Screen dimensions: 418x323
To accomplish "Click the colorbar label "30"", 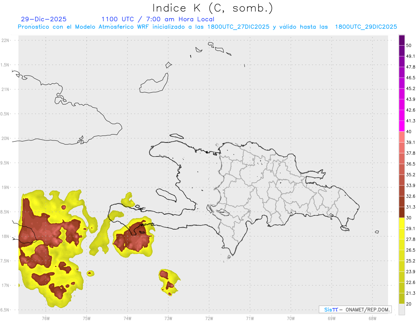I will pyautogui.click(x=409, y=218).
